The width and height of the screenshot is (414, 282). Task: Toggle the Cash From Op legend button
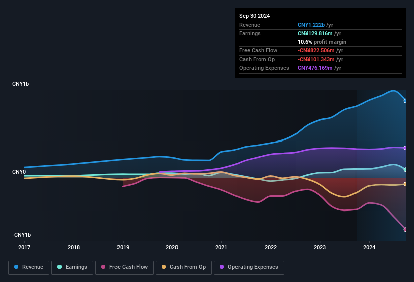184,267
